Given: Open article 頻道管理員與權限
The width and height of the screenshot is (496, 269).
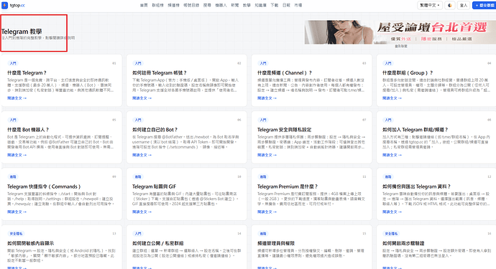Looking at the screenshot, I should click(276, 243).
